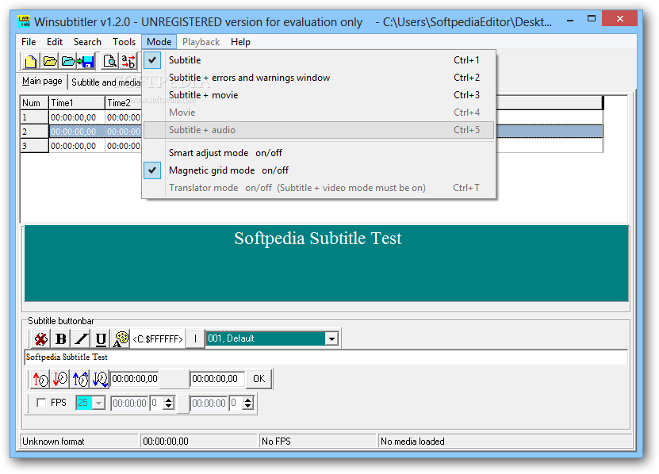
Task: Click the Time1 cell of row 2
Action: click(x=76, y=132)
